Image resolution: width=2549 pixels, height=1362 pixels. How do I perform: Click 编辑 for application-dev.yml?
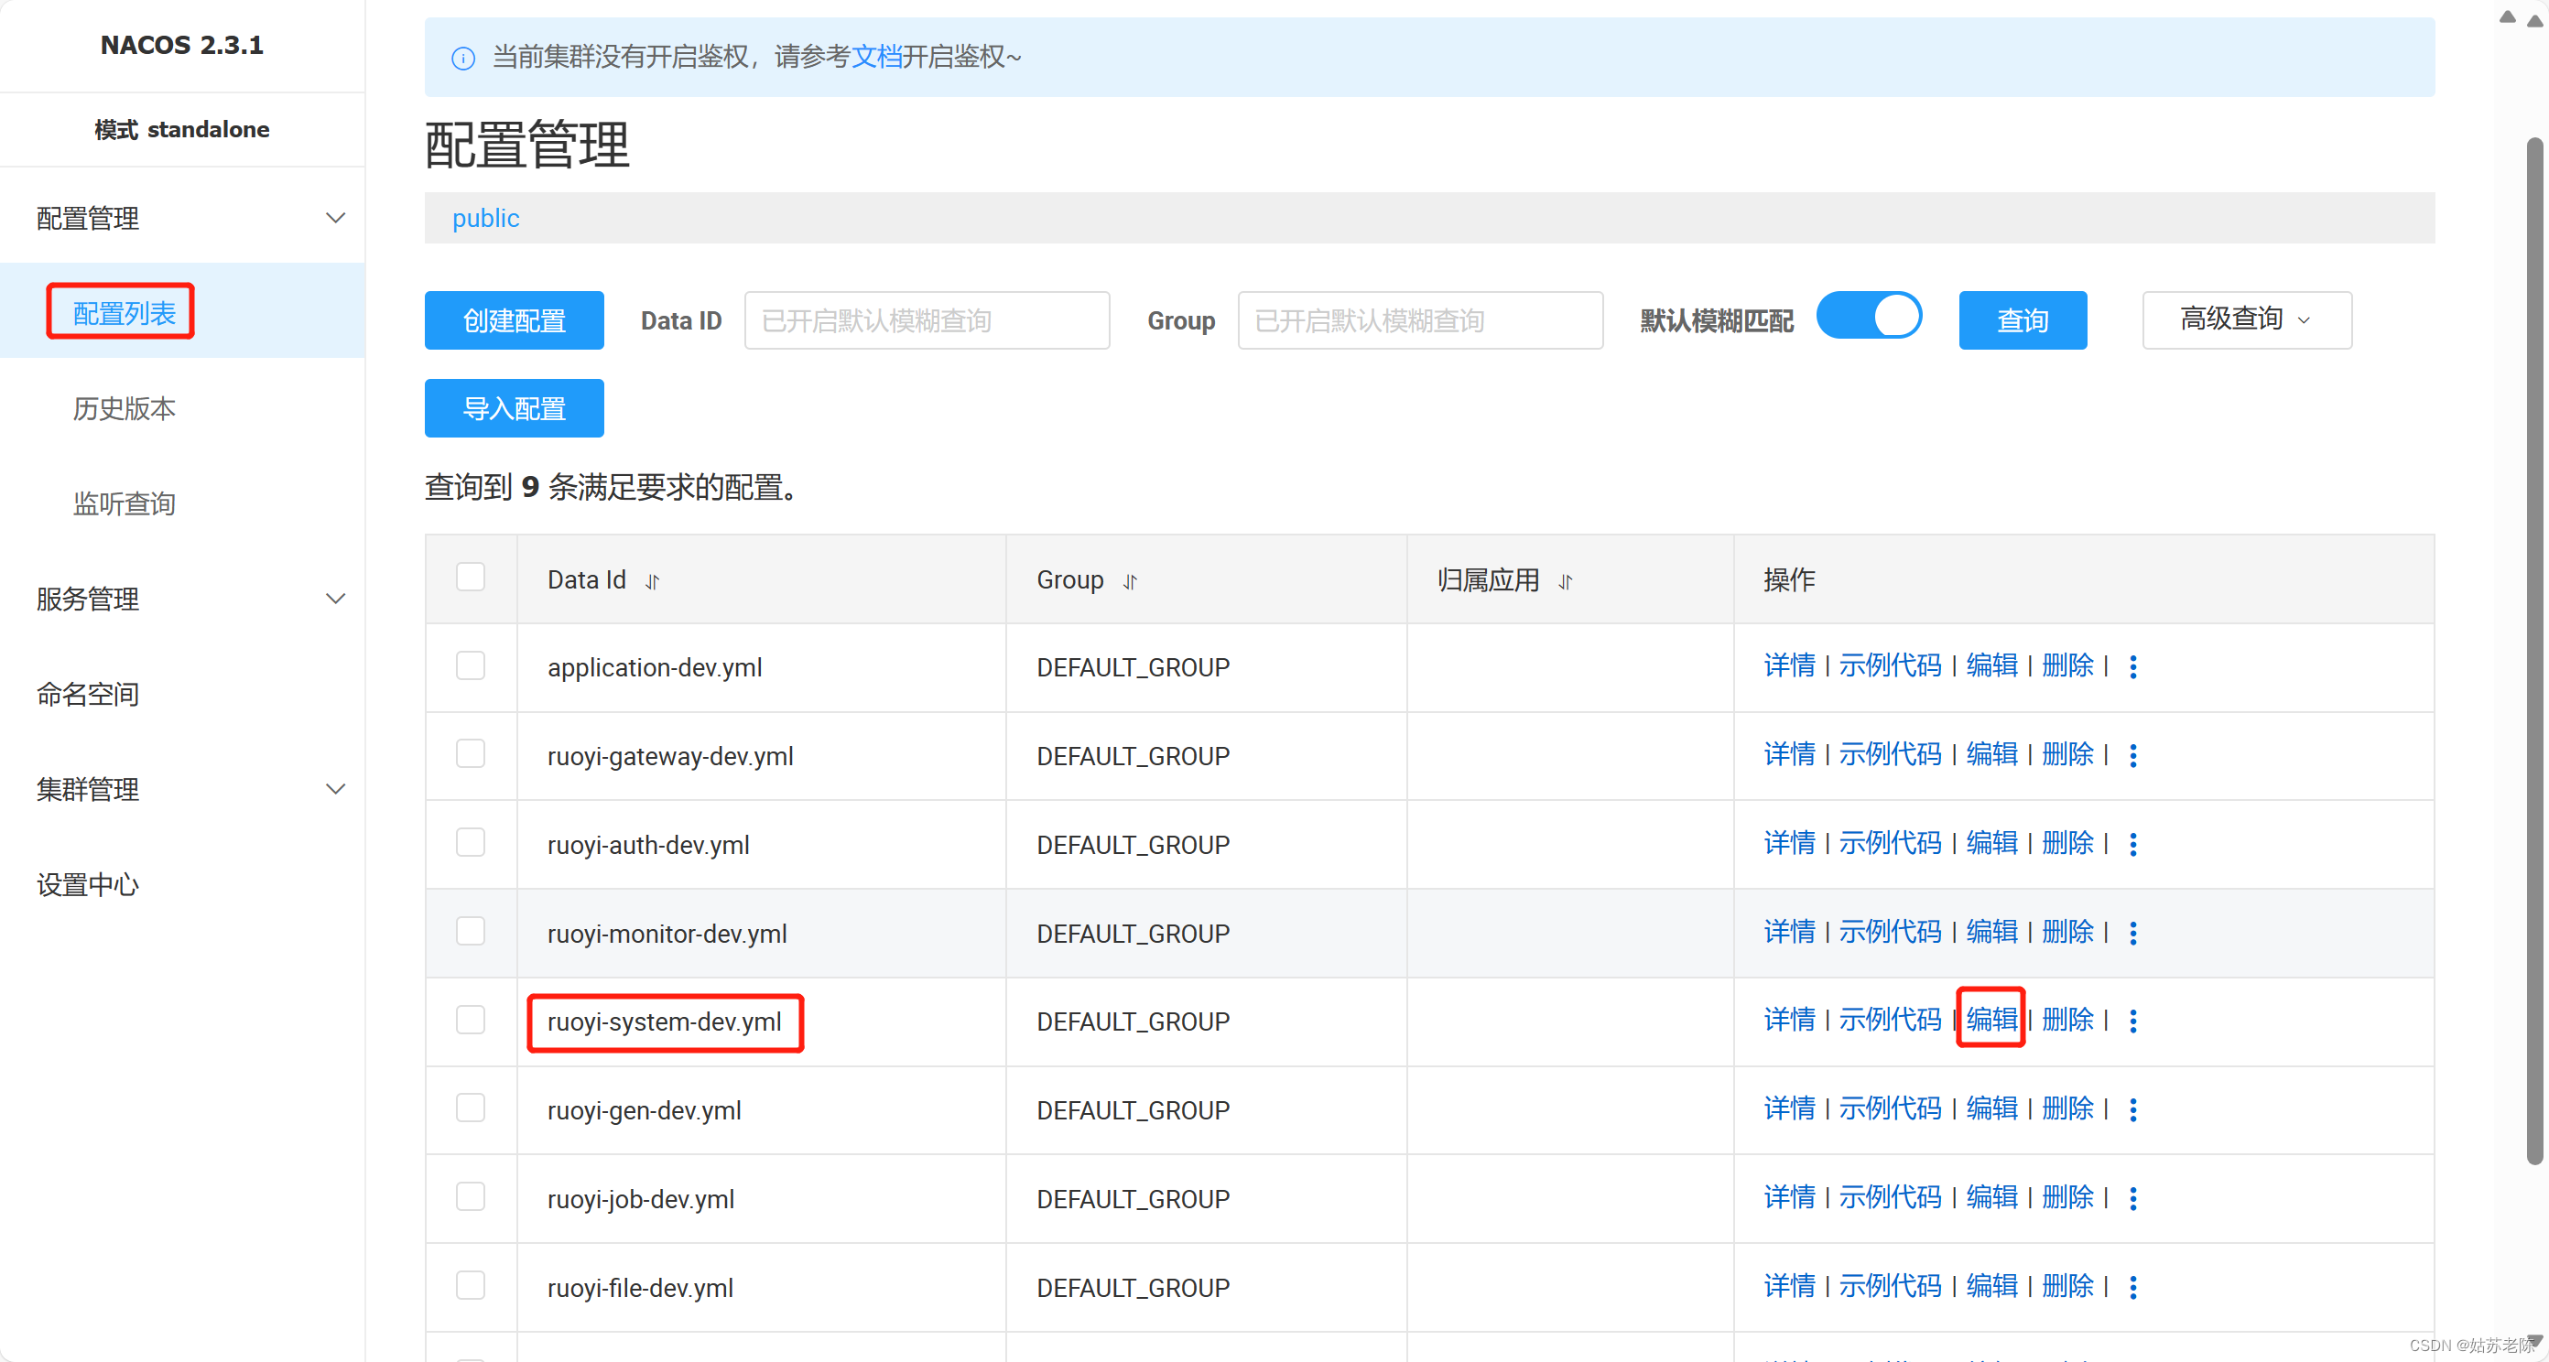pyautogui.click(x=1990, y=665)
